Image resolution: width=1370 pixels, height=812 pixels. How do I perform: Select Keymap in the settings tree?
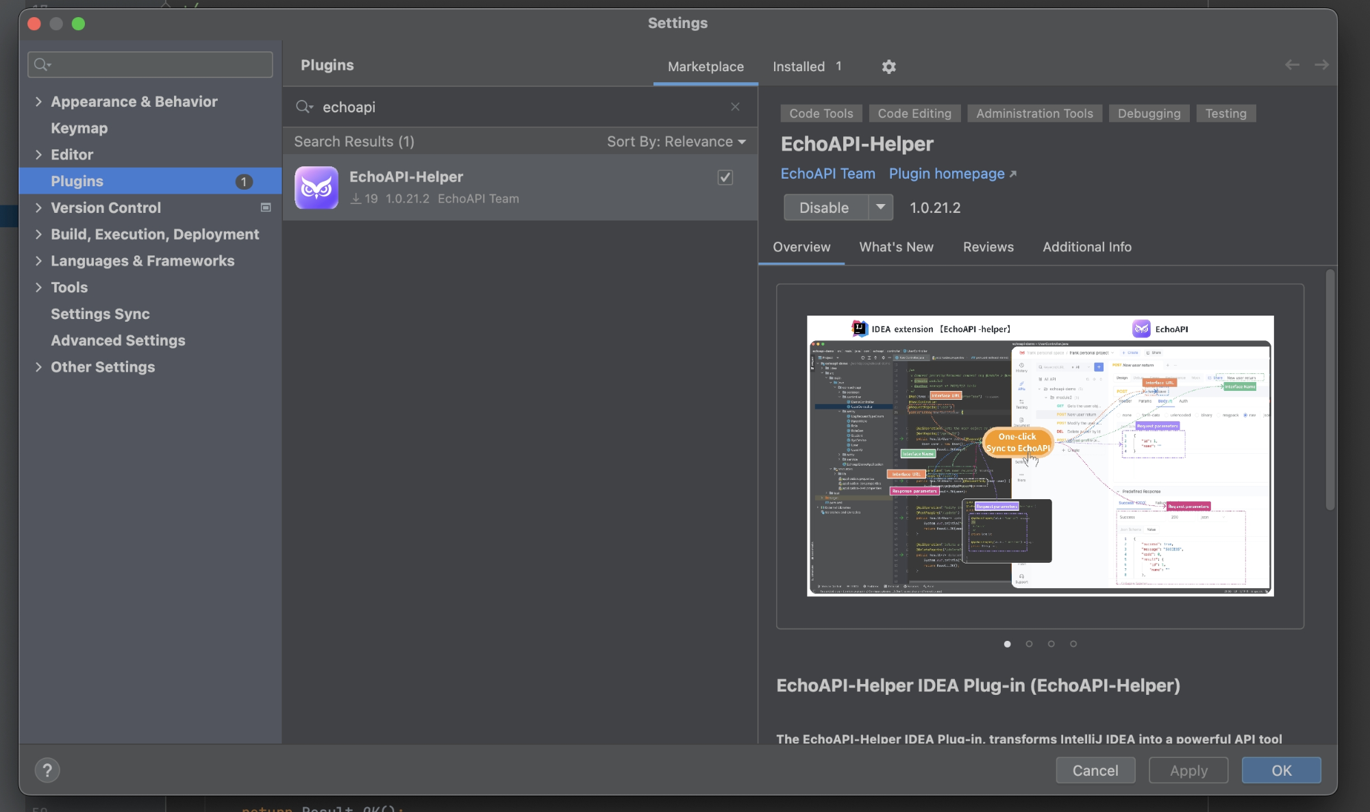pos(79,128)
